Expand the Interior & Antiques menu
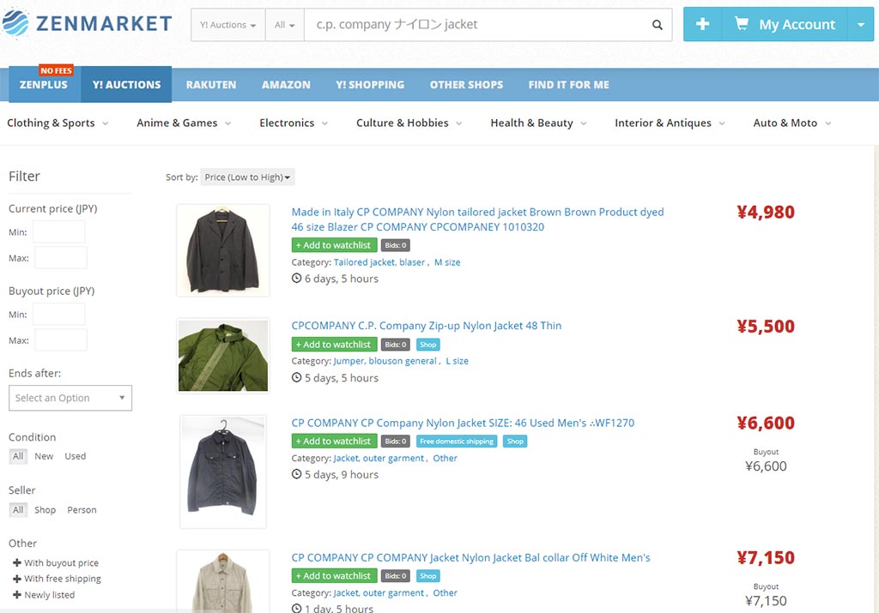Viewport: 879px width, 613px height. tap(670, 123)
